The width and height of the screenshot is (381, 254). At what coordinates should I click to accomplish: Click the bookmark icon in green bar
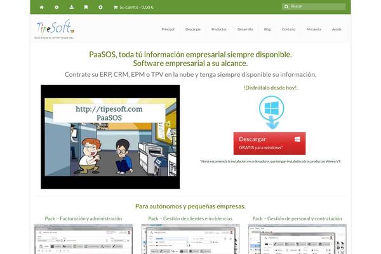86,7
